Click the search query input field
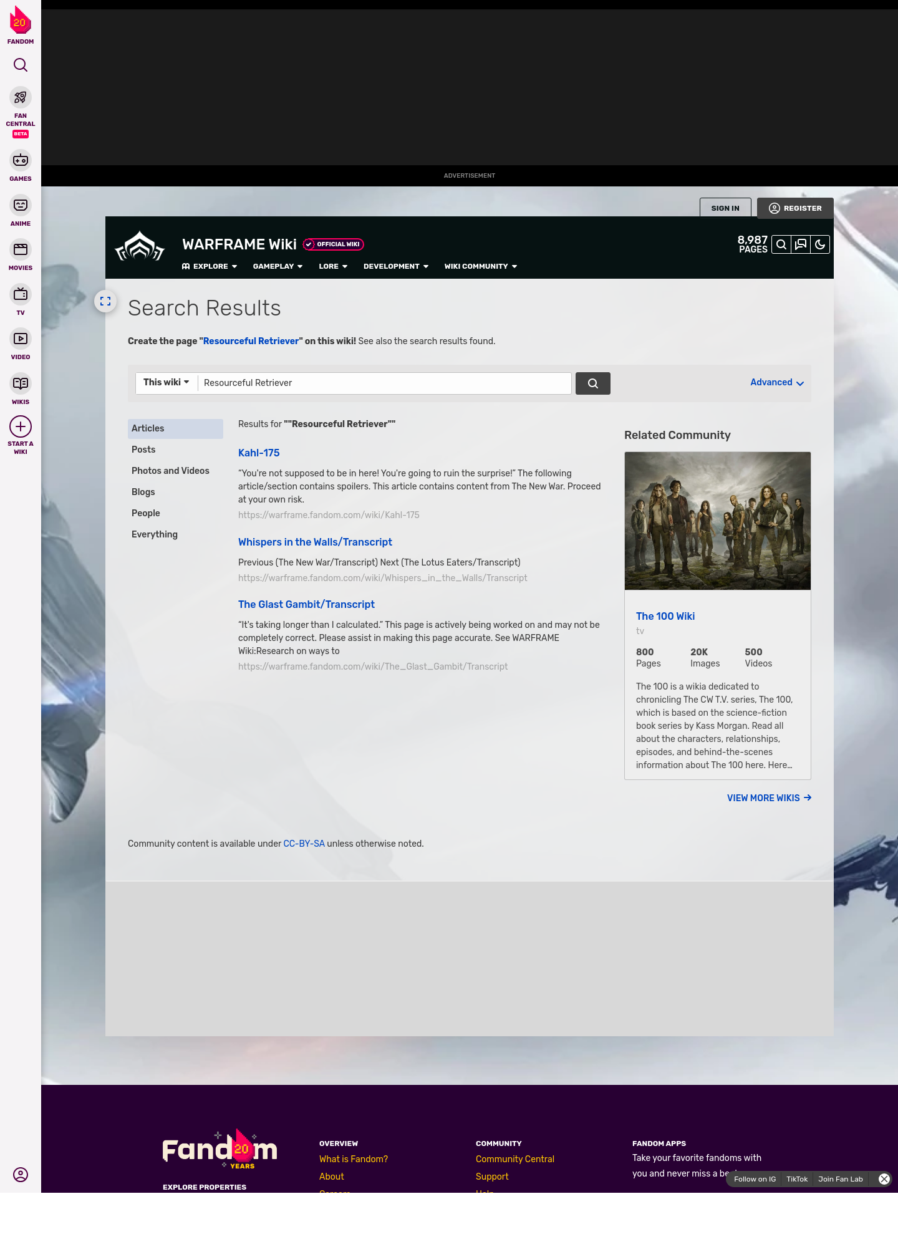 [385, 383]
